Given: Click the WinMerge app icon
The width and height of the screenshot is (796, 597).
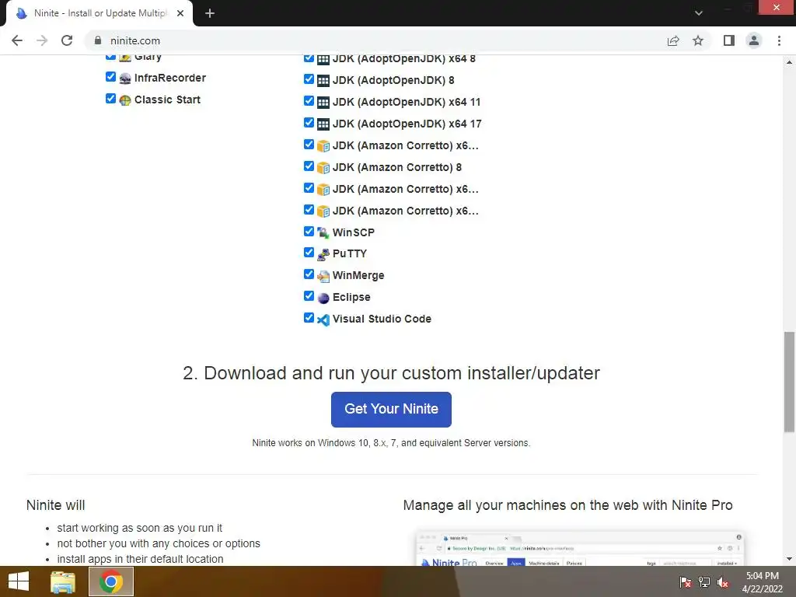Looking at the screenshot, I should (x=323, y=276).
